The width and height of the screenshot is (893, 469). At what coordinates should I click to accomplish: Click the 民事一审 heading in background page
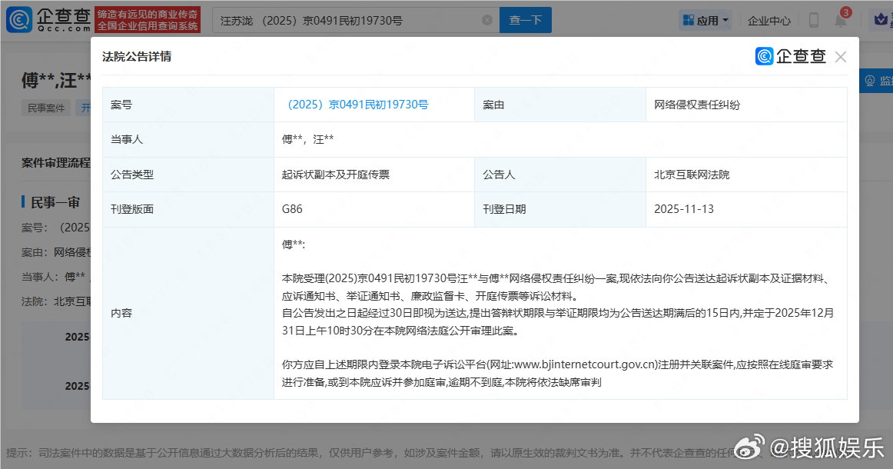coord(55,202)
